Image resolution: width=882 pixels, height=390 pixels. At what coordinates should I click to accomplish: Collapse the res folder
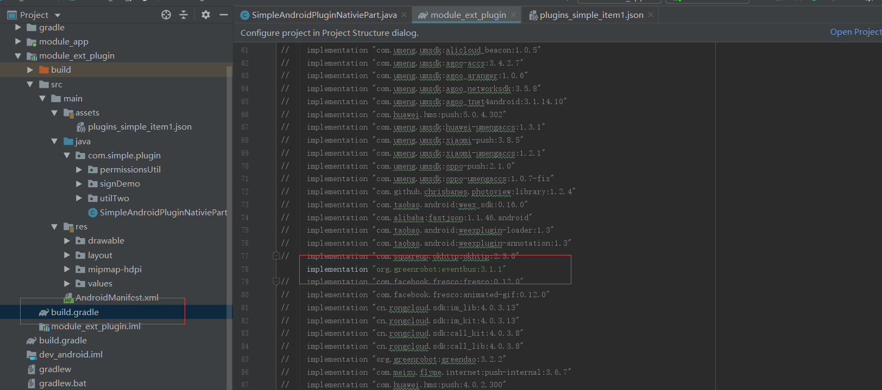click(x=54, y=227)
